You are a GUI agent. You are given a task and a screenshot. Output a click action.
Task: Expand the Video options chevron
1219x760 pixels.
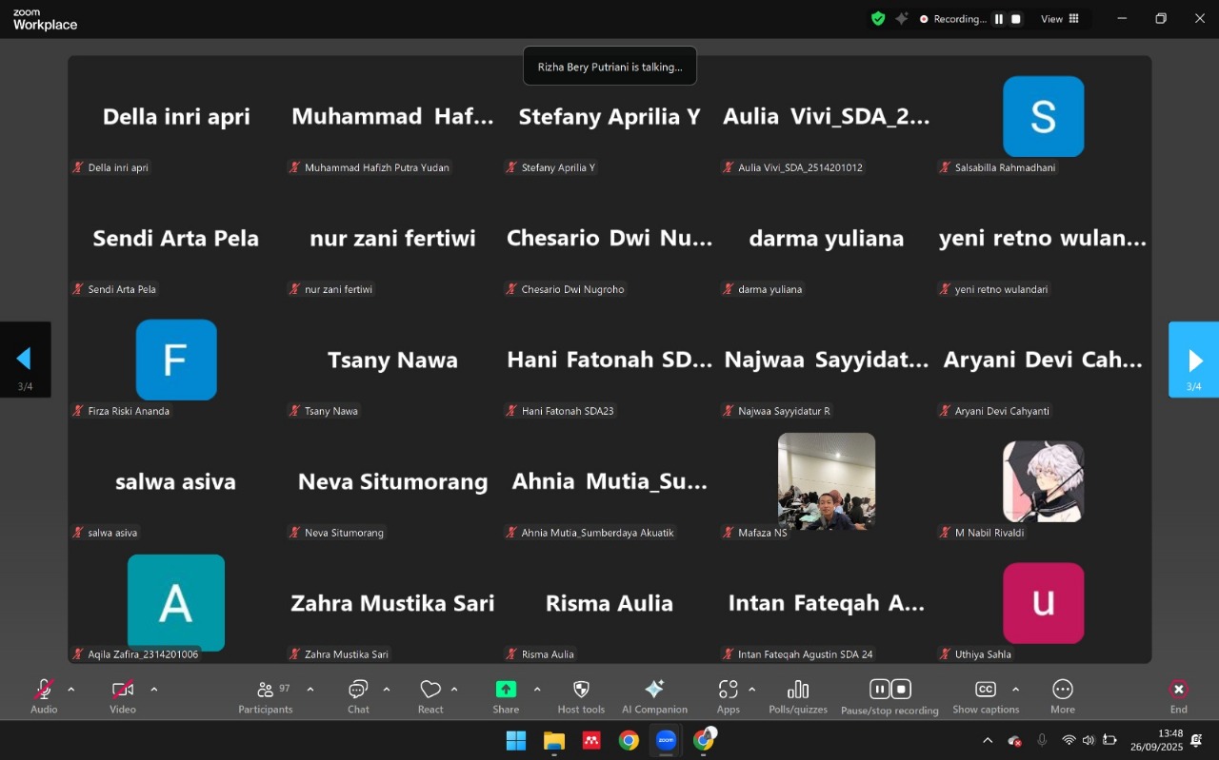[x=154, y=689]
